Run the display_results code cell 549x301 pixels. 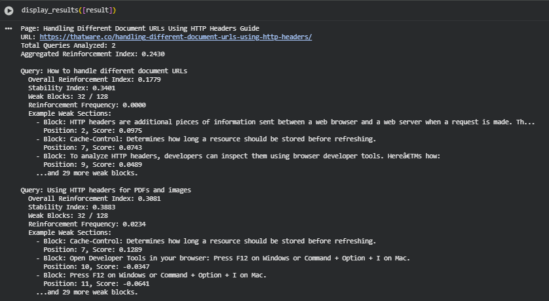tap(9, 10)
